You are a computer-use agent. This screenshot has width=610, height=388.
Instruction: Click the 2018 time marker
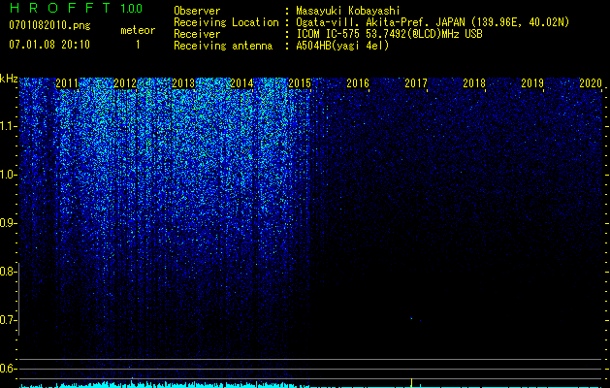click(474, 83)
